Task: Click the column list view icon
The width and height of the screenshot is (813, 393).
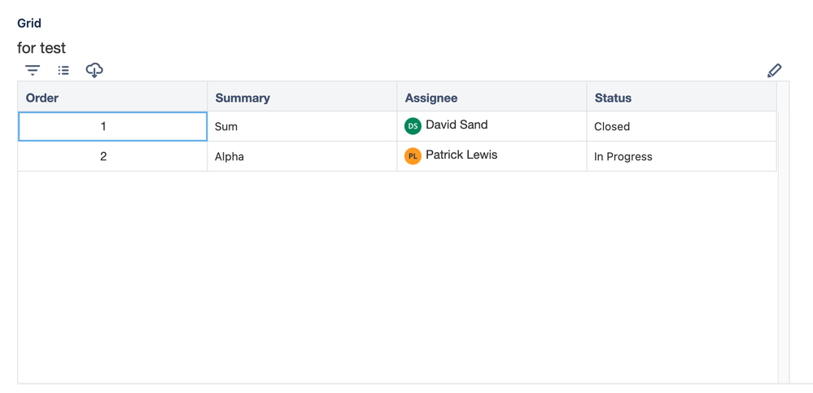Action: click(x=63, y=71)
